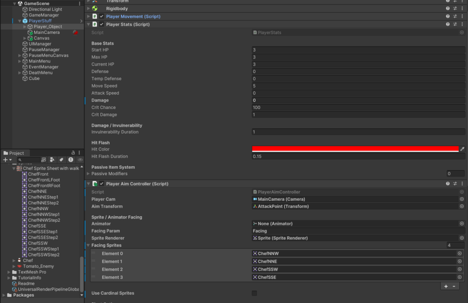
Task: Expand the Passive Modifiers list
Action: click(x=88, y=174)
